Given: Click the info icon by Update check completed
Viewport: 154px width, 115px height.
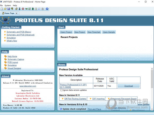Looking at the screenshot, I should [61, 109].
